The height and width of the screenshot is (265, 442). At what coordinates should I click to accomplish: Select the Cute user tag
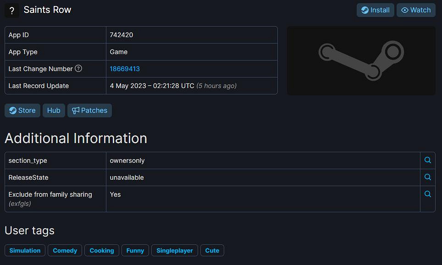coord(212,250)
